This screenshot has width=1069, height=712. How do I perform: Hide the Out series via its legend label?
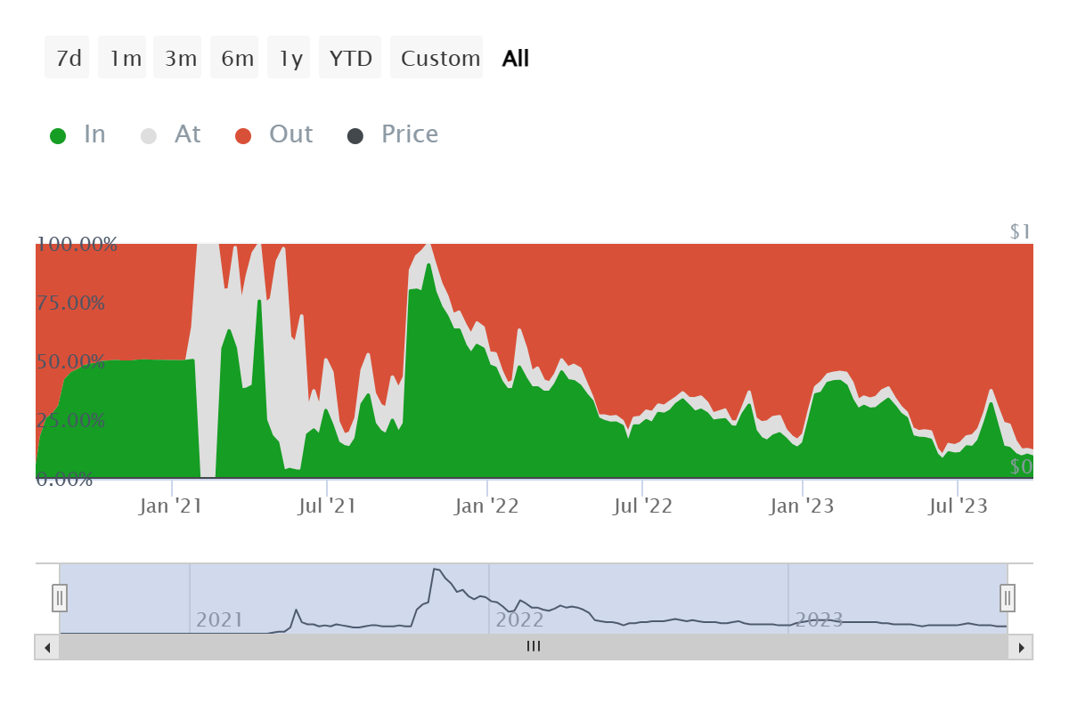pos(290,133)
